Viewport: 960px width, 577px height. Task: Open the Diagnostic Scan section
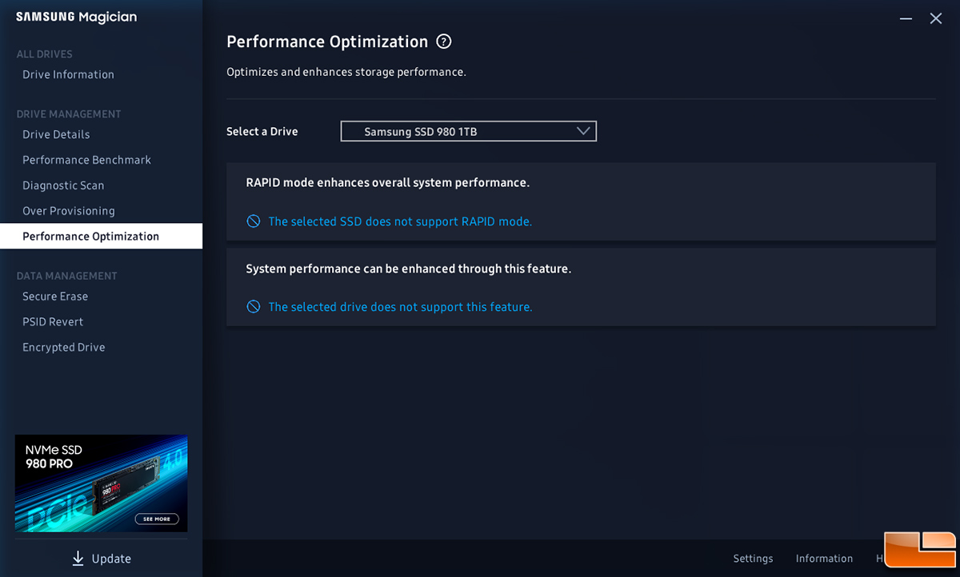click(63, 185)
